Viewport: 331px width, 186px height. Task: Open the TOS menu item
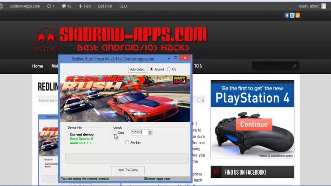pos(198,66)
